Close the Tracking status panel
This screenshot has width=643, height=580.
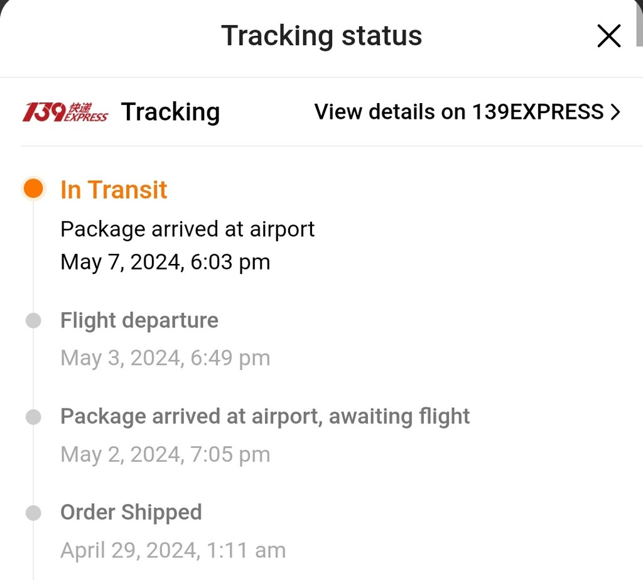[x=608, y=36]
